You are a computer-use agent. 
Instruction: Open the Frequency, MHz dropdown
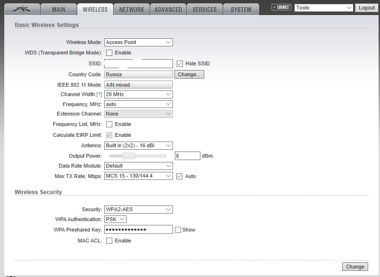click(x=138, y=104)
